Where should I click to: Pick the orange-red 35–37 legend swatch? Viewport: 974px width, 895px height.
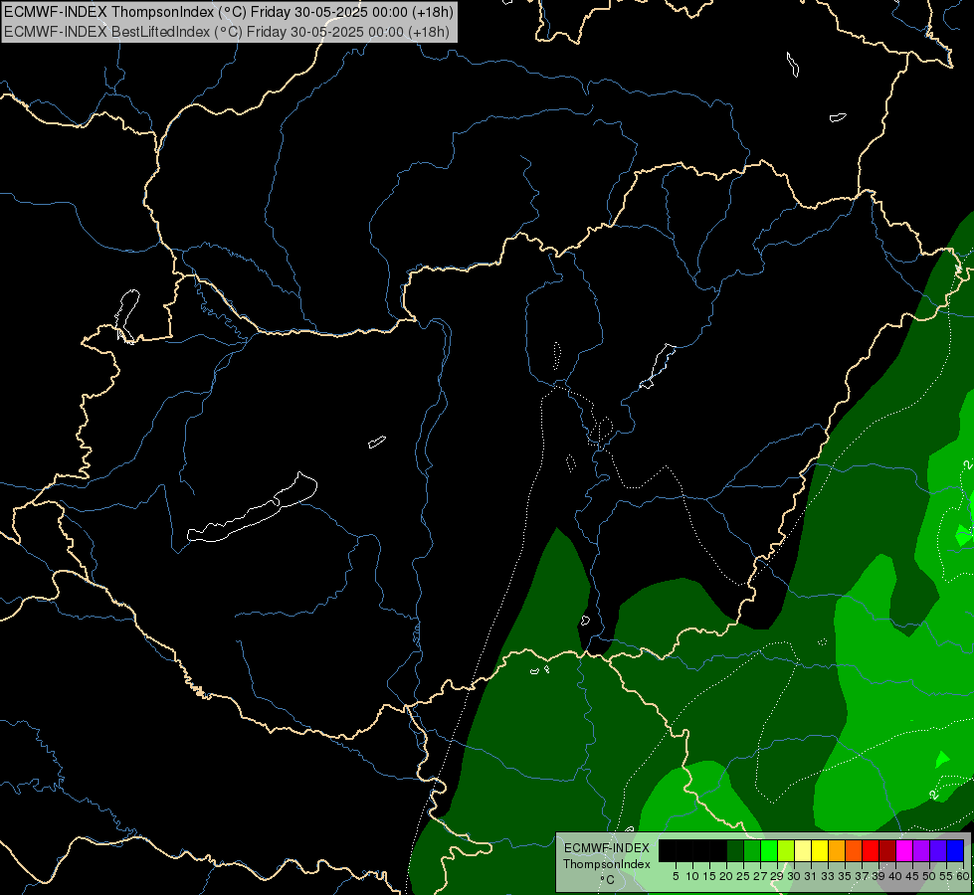(854, 850)
